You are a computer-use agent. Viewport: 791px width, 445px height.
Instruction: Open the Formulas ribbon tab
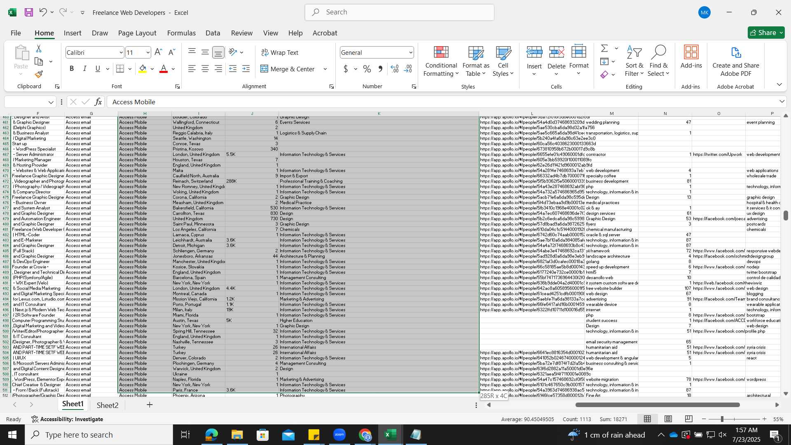pos(181,33)
